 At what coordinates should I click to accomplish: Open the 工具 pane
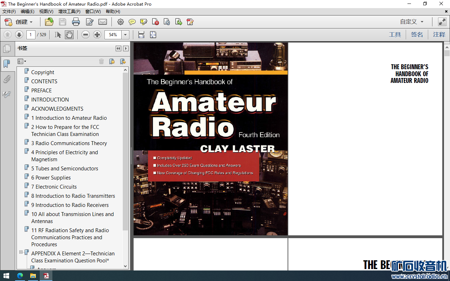395,35
